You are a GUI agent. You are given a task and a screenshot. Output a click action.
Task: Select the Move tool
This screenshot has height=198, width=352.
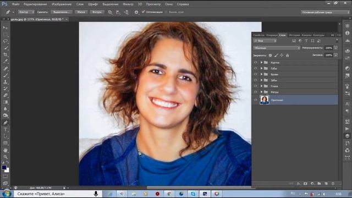[5, 28]
